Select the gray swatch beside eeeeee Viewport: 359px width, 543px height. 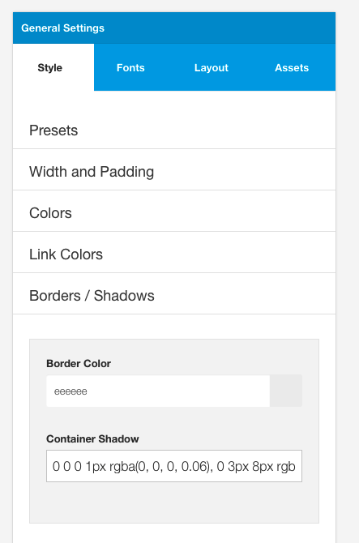tap(286, 391)
